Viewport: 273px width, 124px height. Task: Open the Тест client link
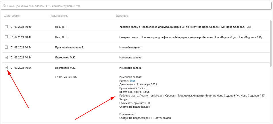click(x=132, y=81)
